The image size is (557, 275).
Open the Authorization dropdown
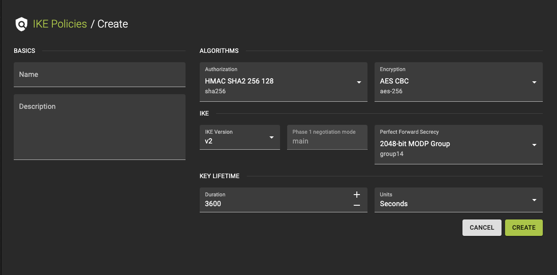284,82
